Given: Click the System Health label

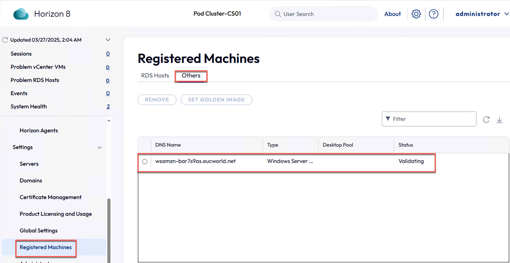Looking at the screenshot, I should [x=29, y=106].
